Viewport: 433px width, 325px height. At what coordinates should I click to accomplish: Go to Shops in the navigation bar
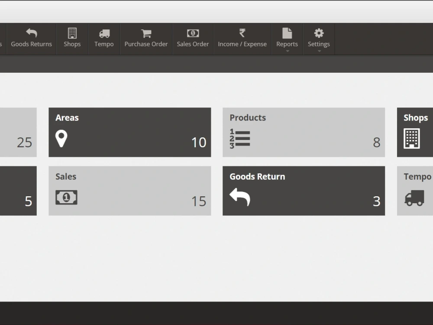72,39
